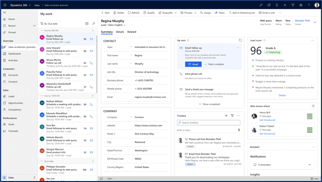The height and width of the screenshot is (182, 322).
Task: Select Email a Link command
Action: 267,12
